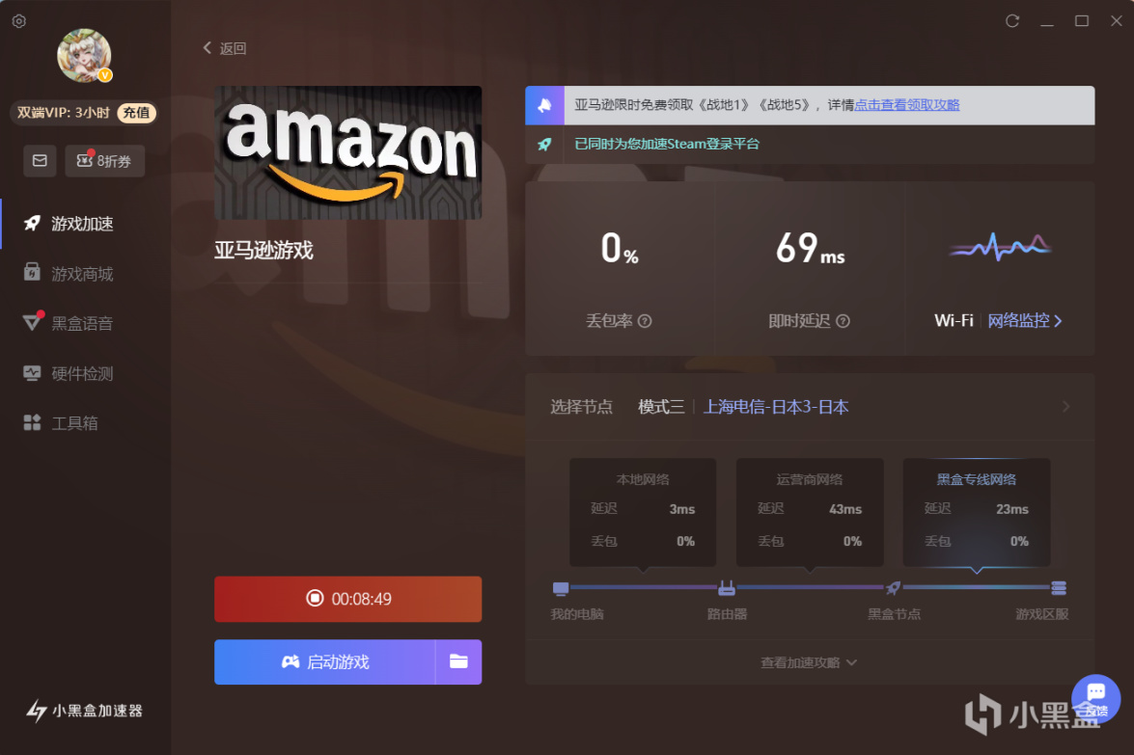Click 3ms latency in 本地网络
Image resolution: width=1134 pixels, height=755 pixels.
(x=682, y=509)
